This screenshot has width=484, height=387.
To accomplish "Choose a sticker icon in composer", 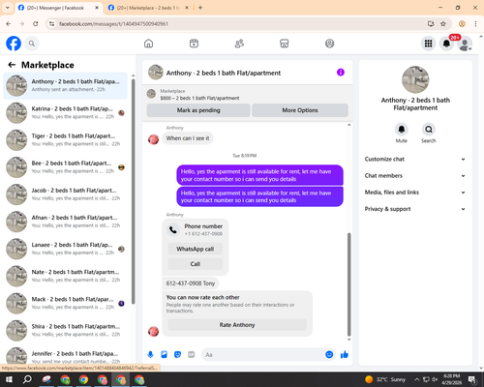I will pyautogui.click(x=177, y=355).
